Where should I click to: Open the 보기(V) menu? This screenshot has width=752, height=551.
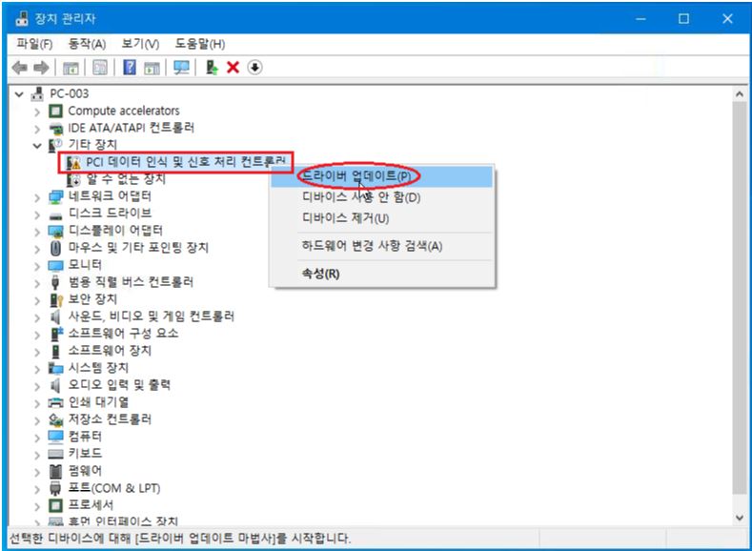(140, 44)
